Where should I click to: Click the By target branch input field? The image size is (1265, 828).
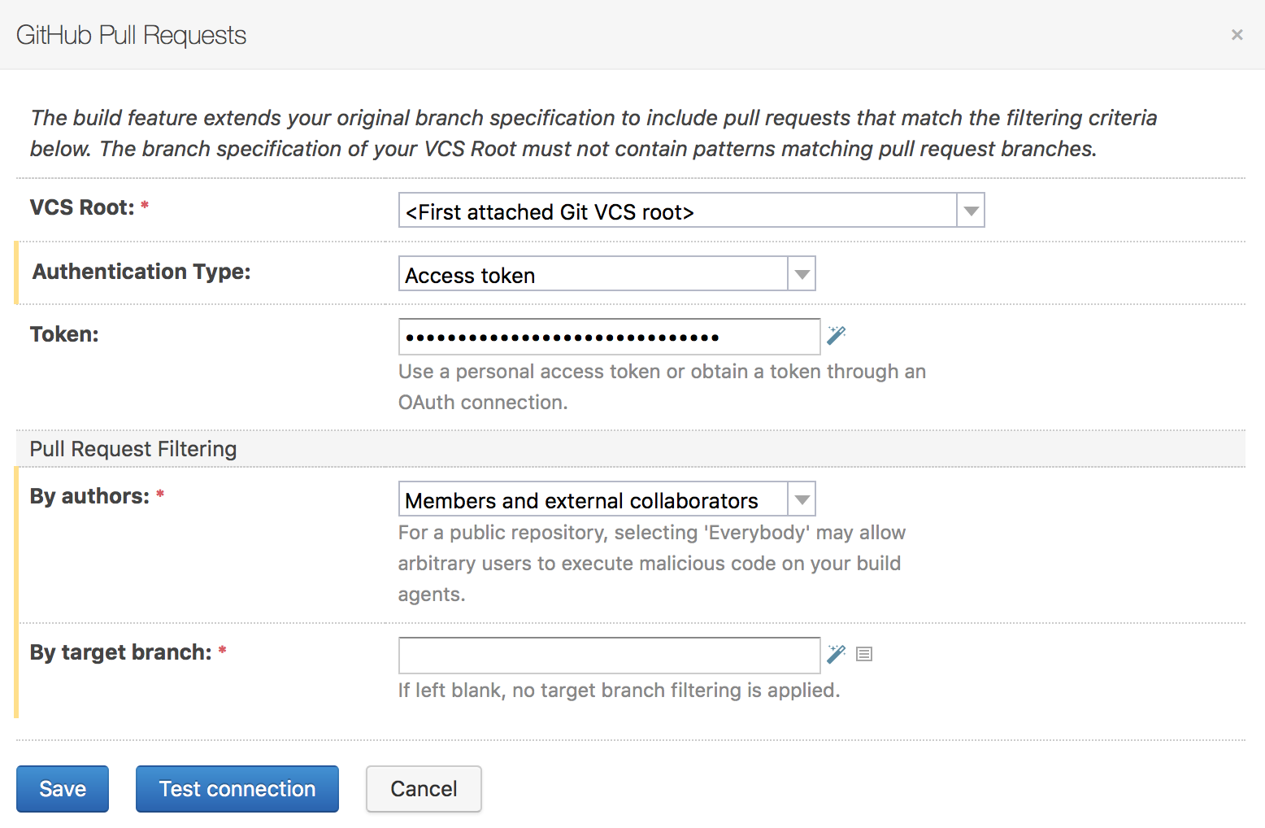[609, 656]
